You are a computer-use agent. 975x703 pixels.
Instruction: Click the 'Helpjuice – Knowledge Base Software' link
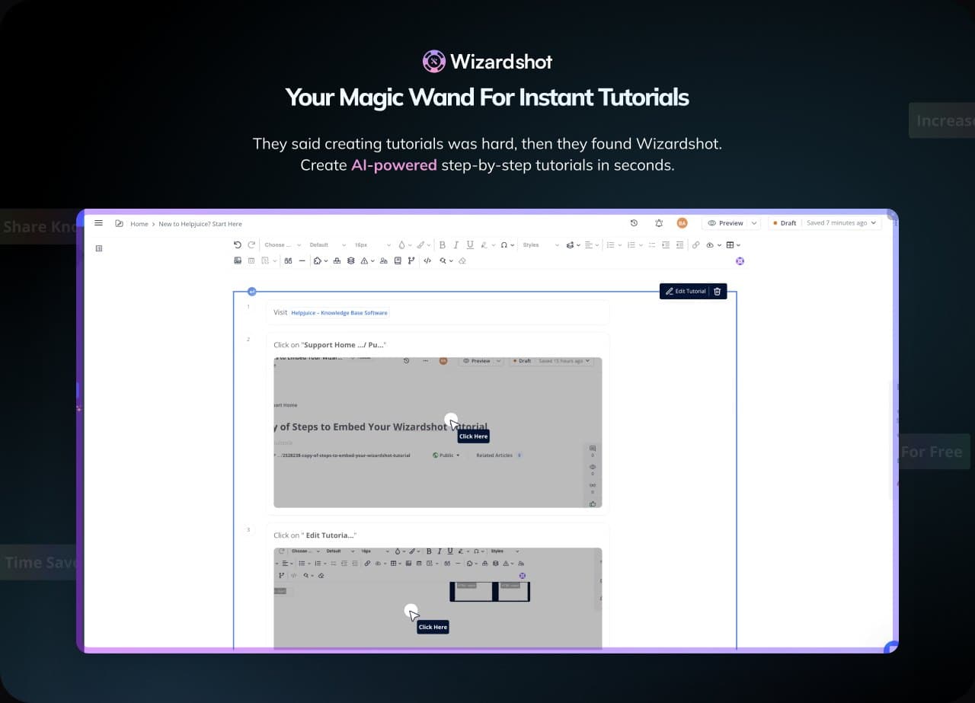[340, 312]
